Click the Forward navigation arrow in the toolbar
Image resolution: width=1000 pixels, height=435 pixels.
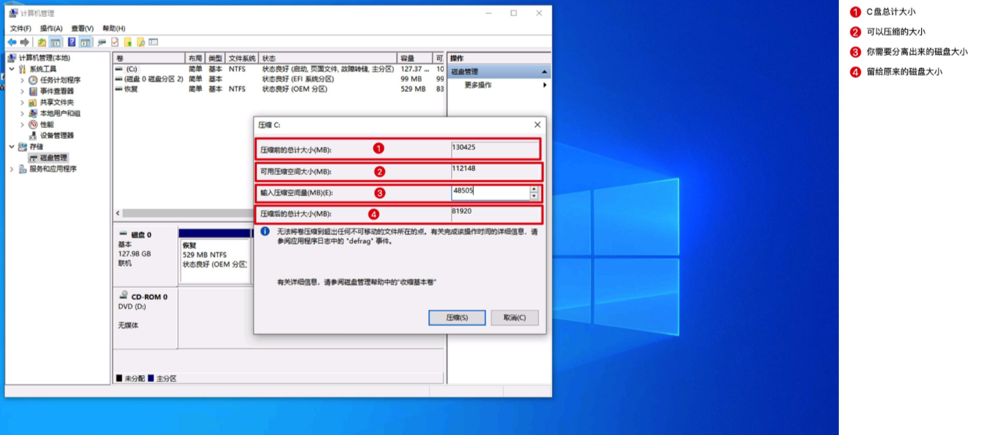pyautogui.click(x=24, y=42)
